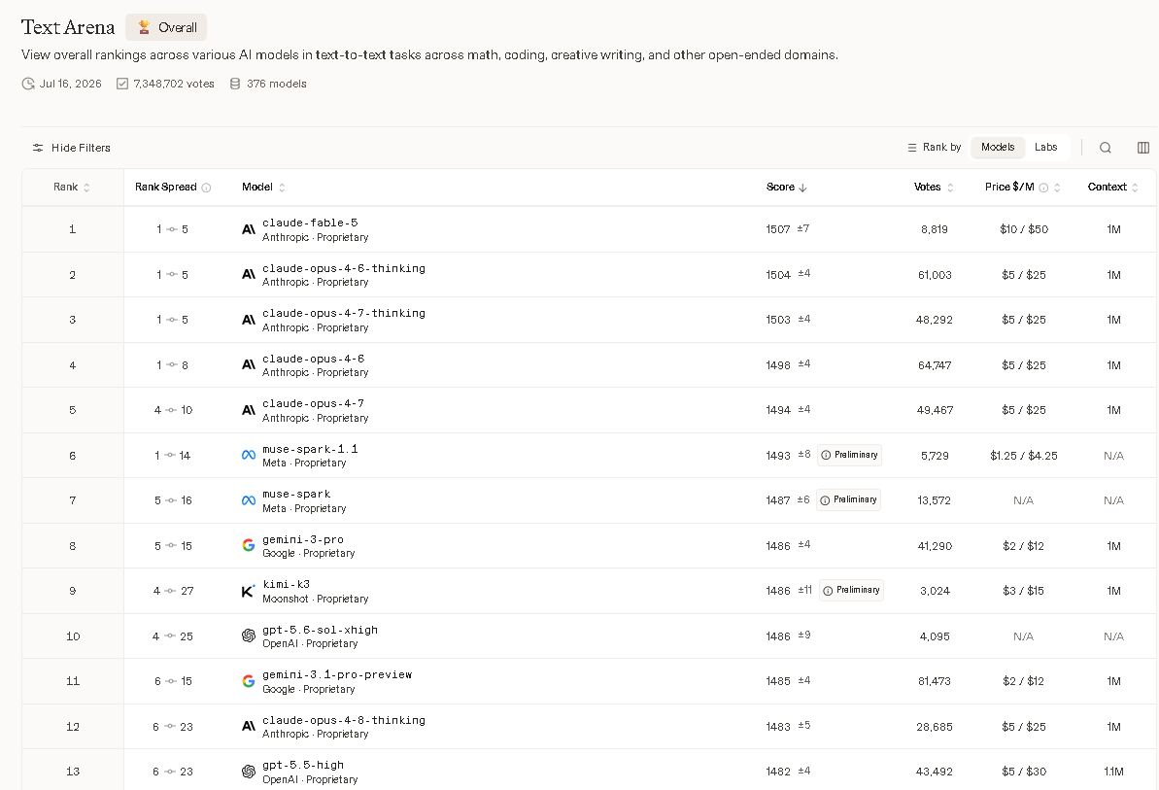Click the Rank by list icon
Image resolution: width=1159 pixels, height=790 pixels.
(x=912, y=148)
